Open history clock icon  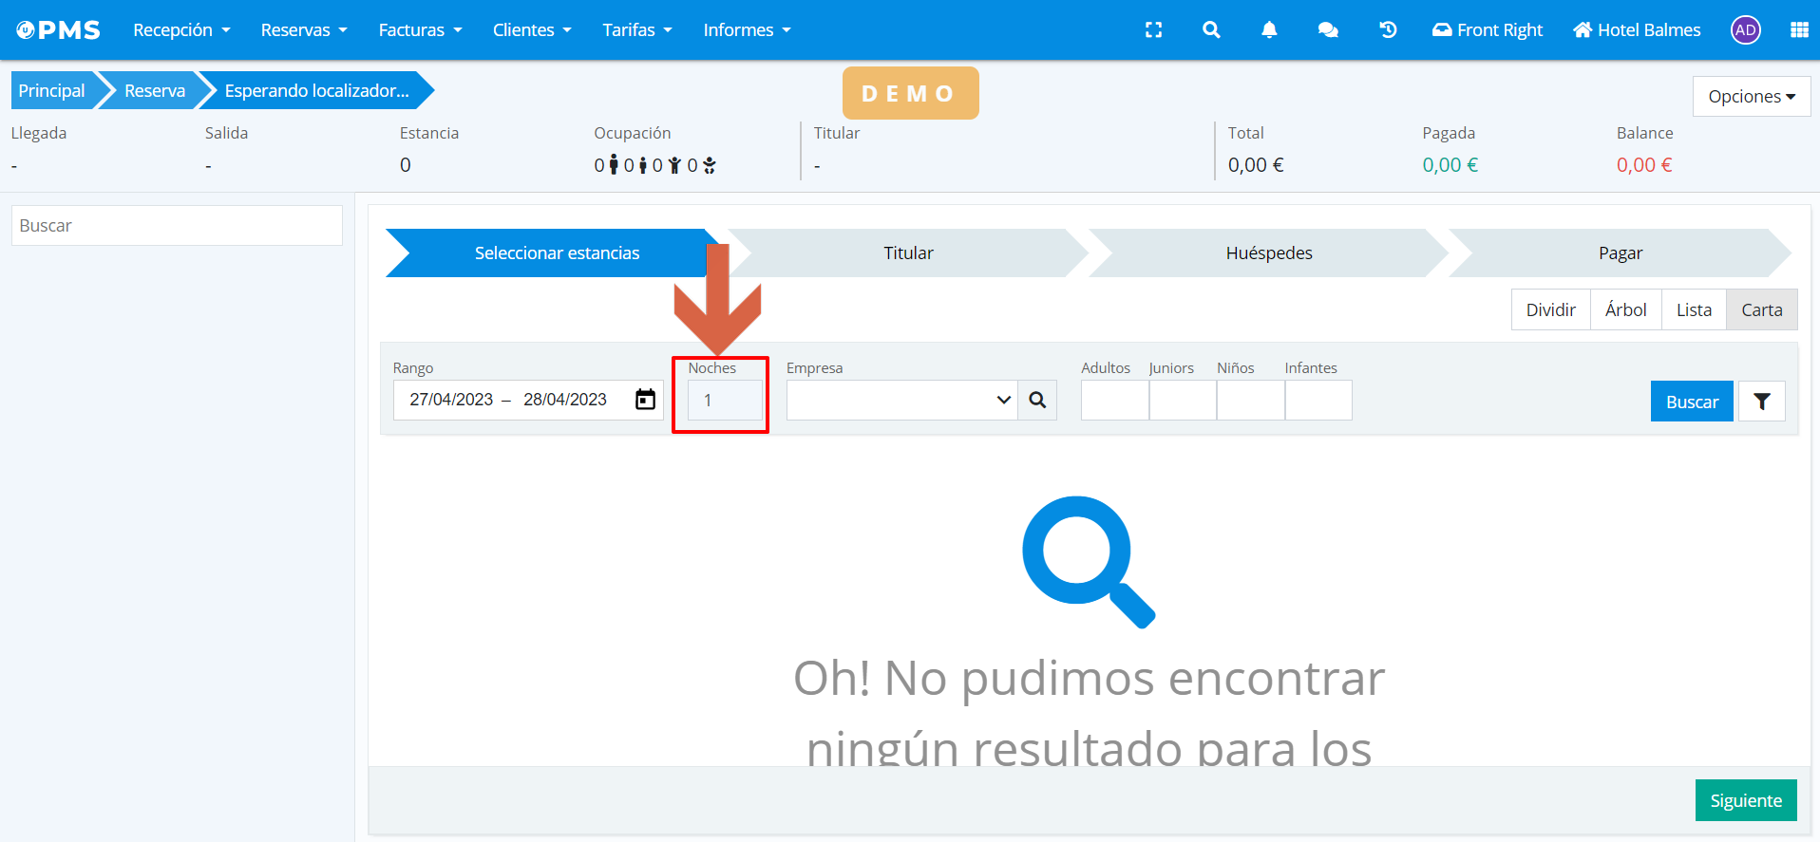pyautogui.click(x=1388, y=30)
